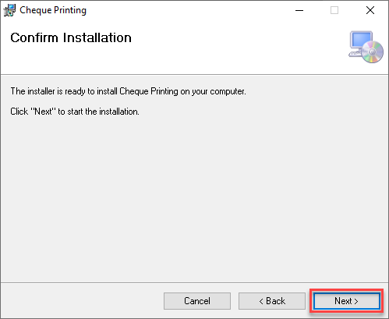Click the blue monitor in the header graphic
The image size is (389, 319).
click(x=361, y=40)
